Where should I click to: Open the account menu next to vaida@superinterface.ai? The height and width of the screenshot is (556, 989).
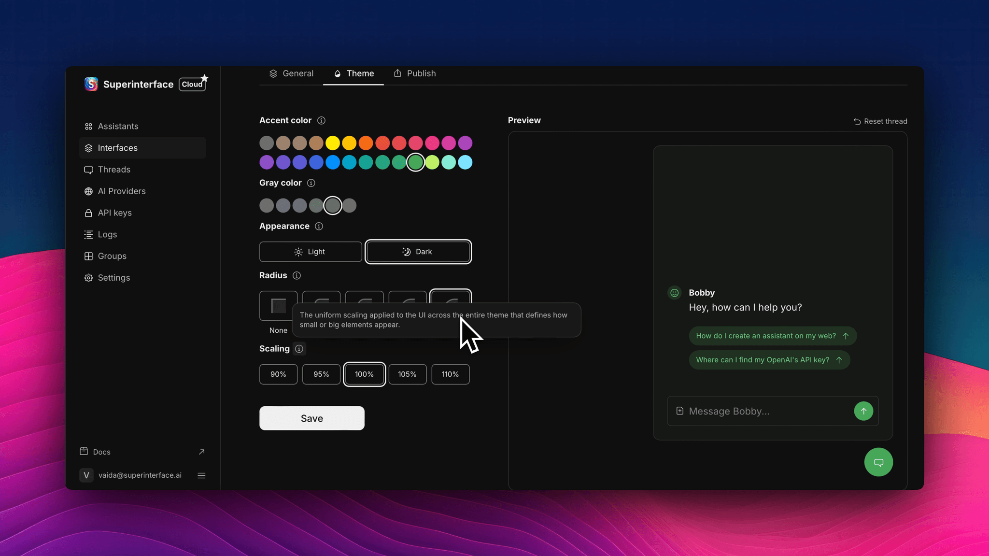tap(202, 475)
